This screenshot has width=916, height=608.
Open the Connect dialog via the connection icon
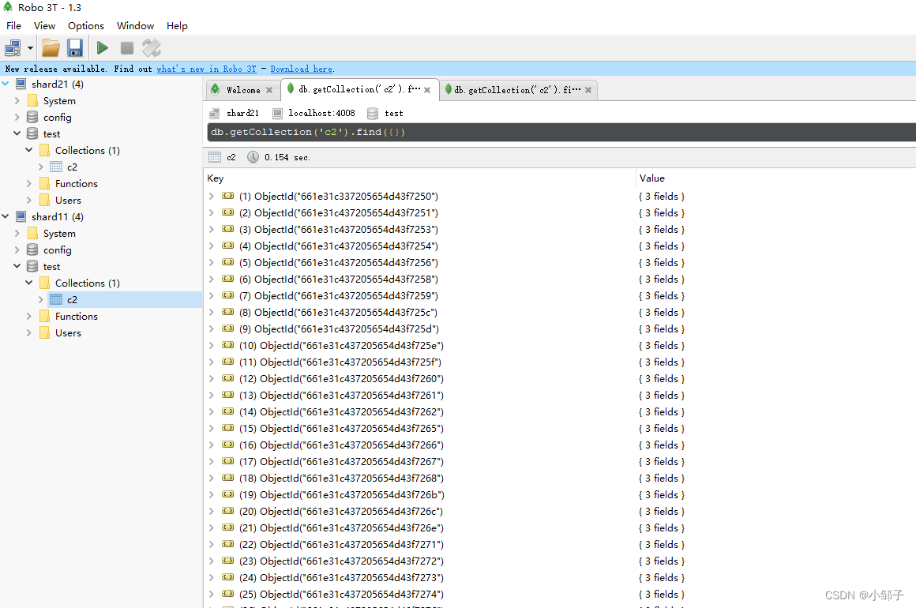click(13, 47)
